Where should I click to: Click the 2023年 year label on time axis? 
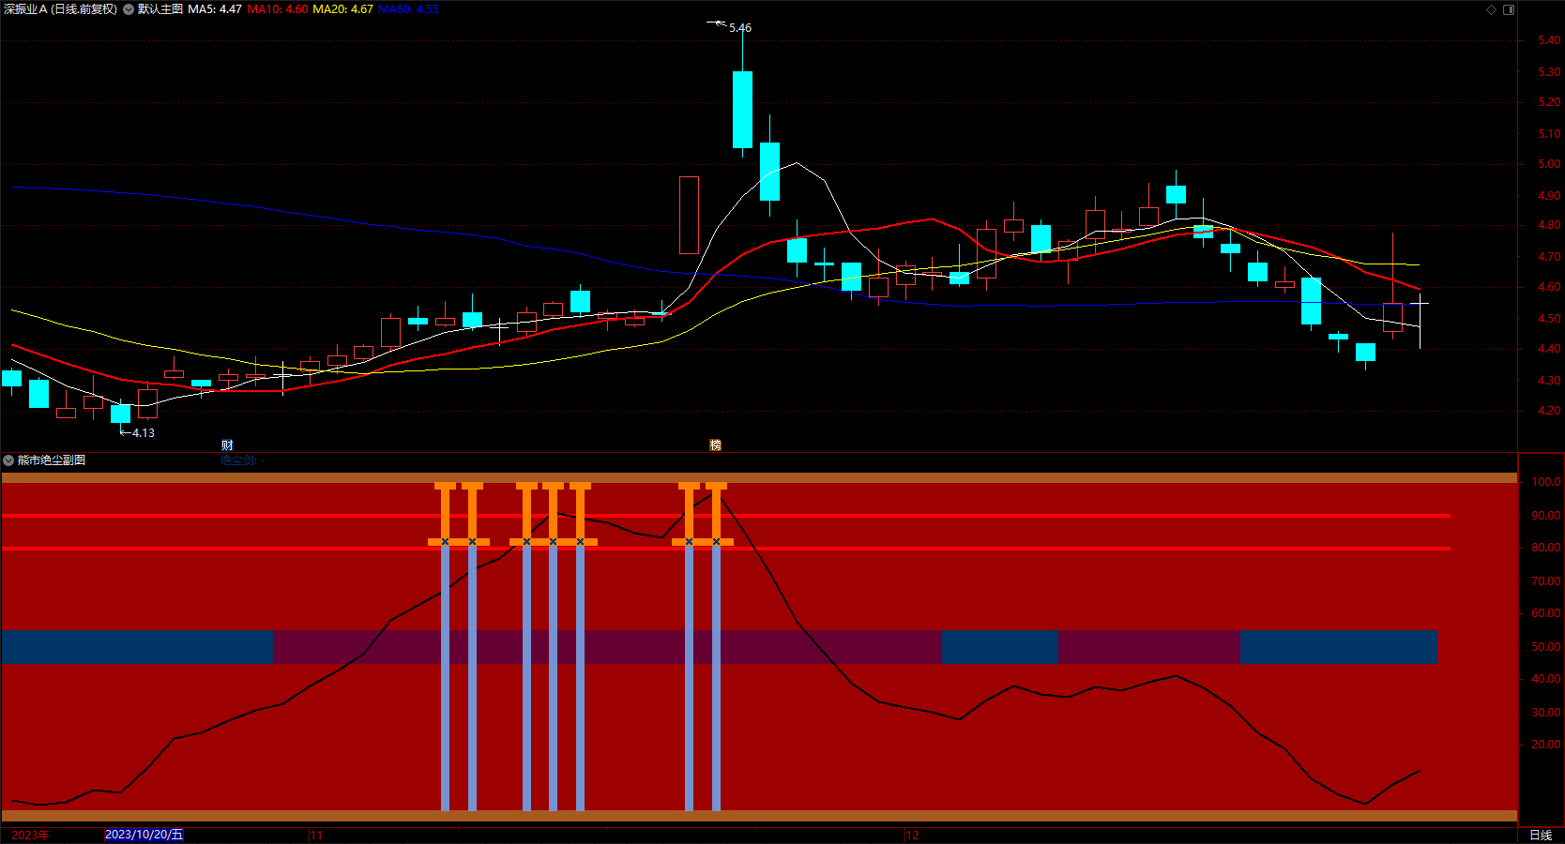coord(30,836)
